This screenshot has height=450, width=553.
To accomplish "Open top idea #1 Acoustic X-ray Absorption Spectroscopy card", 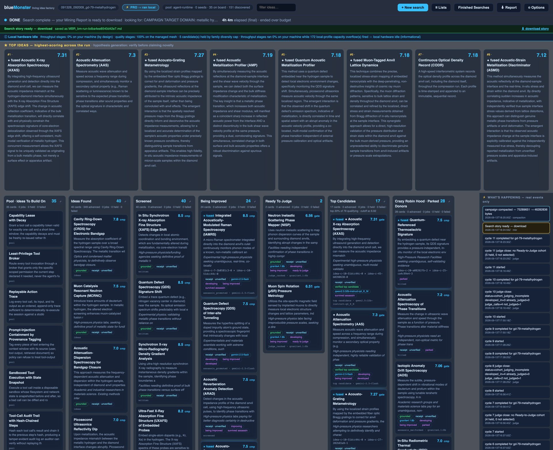I will [37, 120].
